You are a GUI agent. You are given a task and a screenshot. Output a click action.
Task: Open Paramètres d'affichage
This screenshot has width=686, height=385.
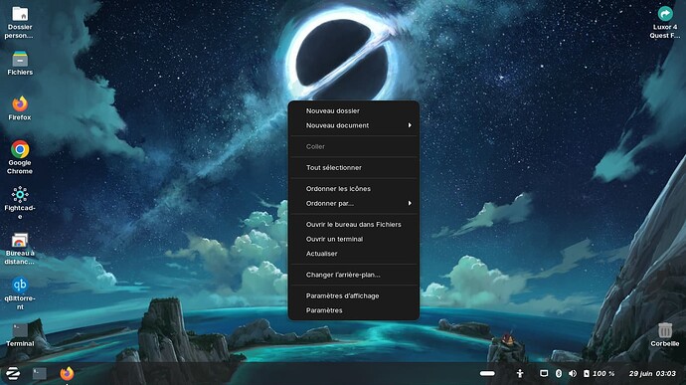(x=354, y=296)
